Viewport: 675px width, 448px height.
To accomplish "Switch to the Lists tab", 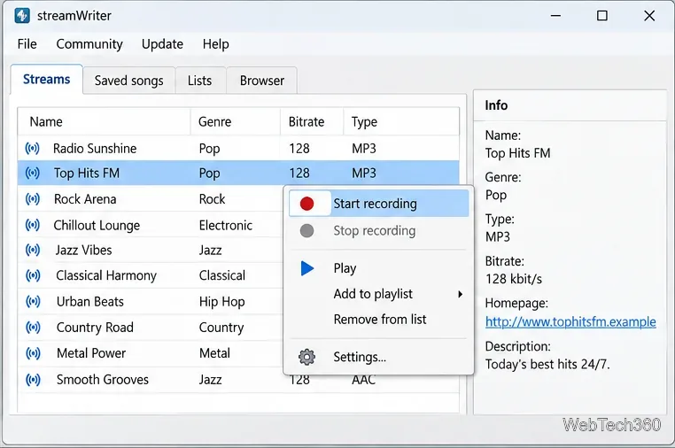I will (x=199, y=81).
